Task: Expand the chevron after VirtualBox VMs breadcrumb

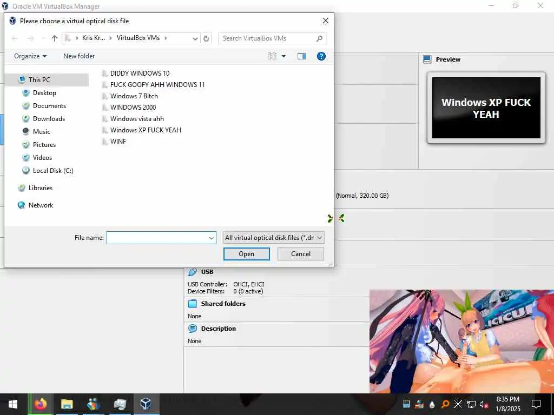Action: 166,38
